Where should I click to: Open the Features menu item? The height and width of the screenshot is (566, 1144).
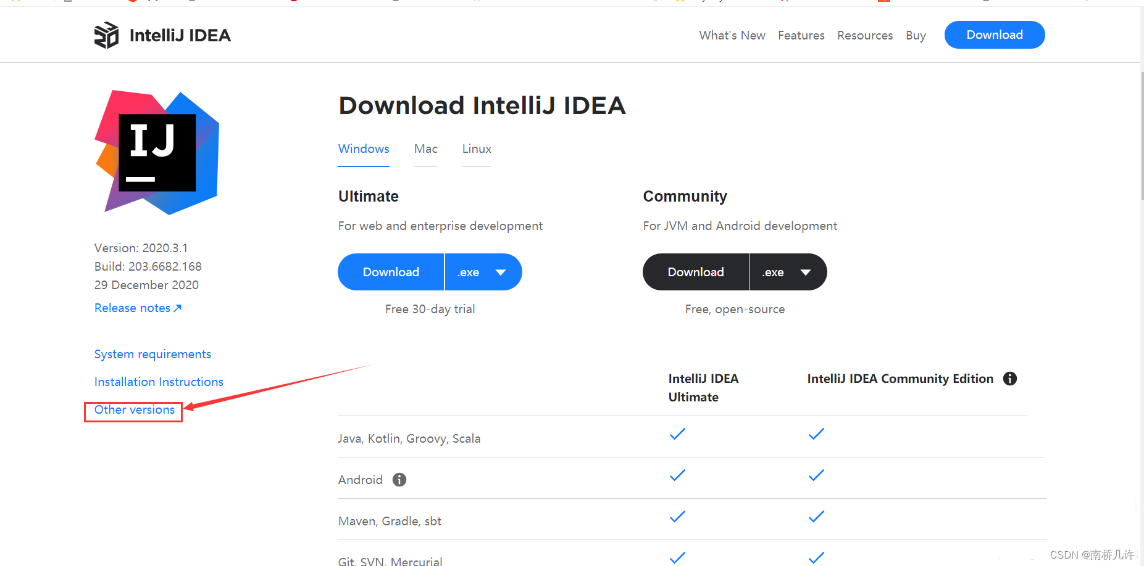801,35
